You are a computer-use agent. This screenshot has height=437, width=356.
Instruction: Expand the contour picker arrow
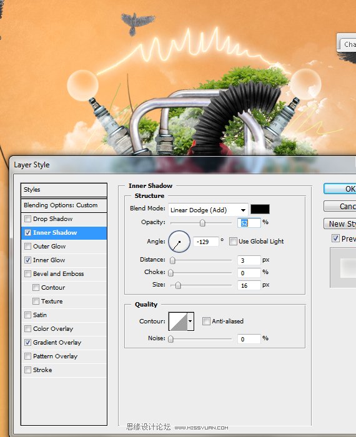tap(190, 322)
